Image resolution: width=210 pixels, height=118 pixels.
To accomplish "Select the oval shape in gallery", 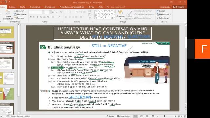I will pos(109,11).
